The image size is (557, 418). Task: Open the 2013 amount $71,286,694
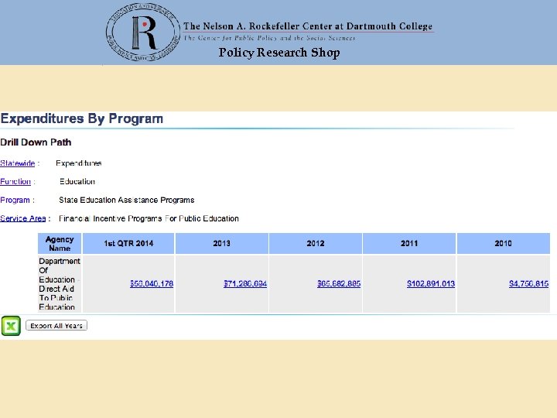point(245,283)
